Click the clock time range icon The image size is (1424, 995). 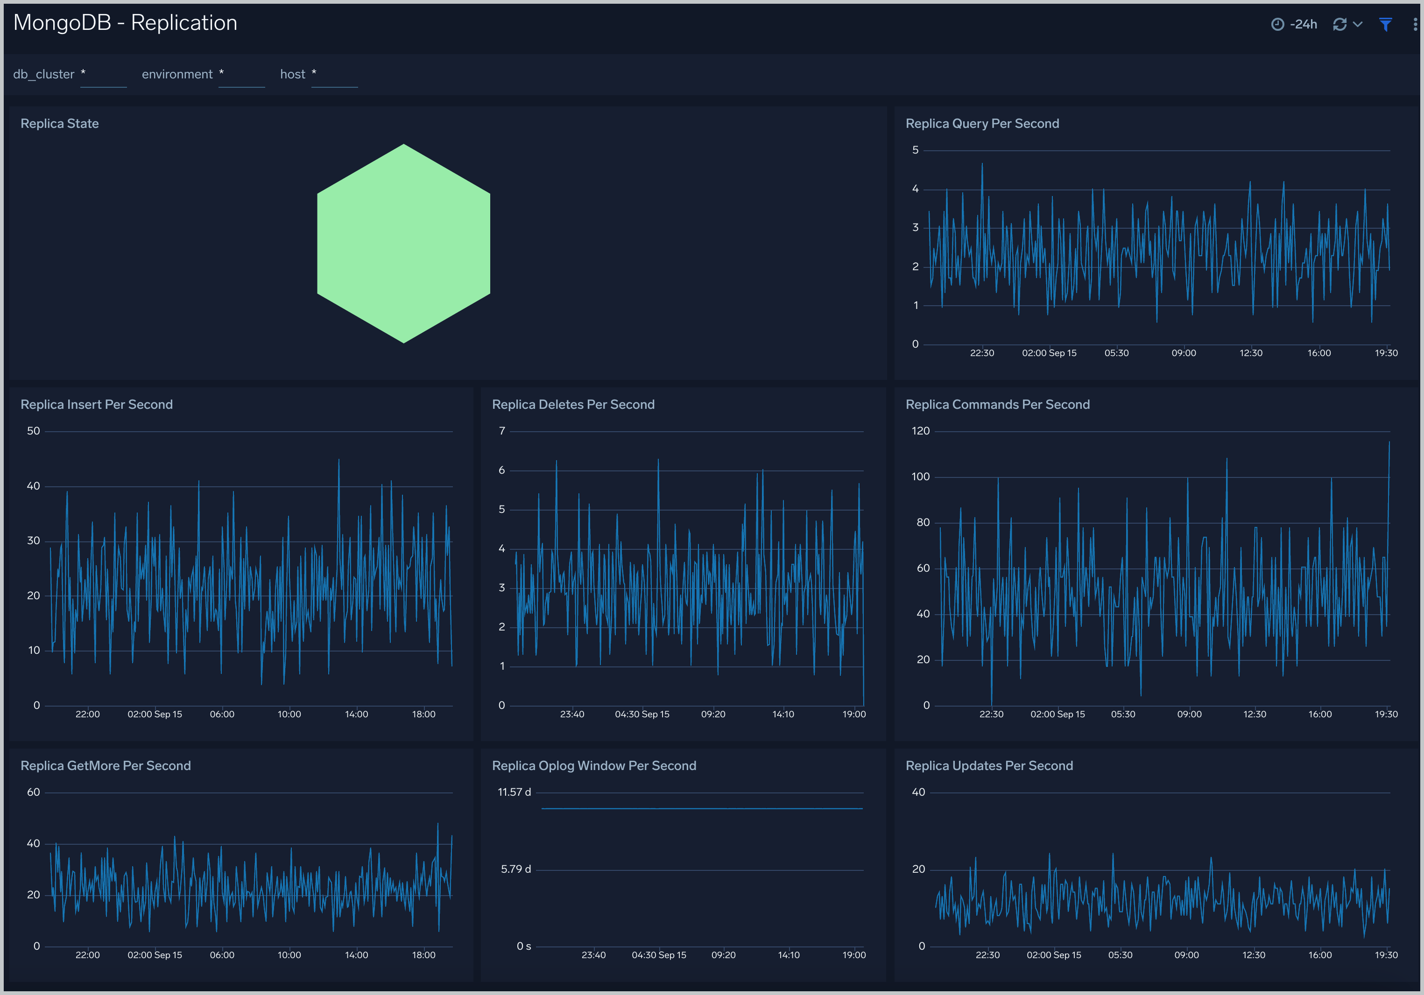(x=1277, y=24)
